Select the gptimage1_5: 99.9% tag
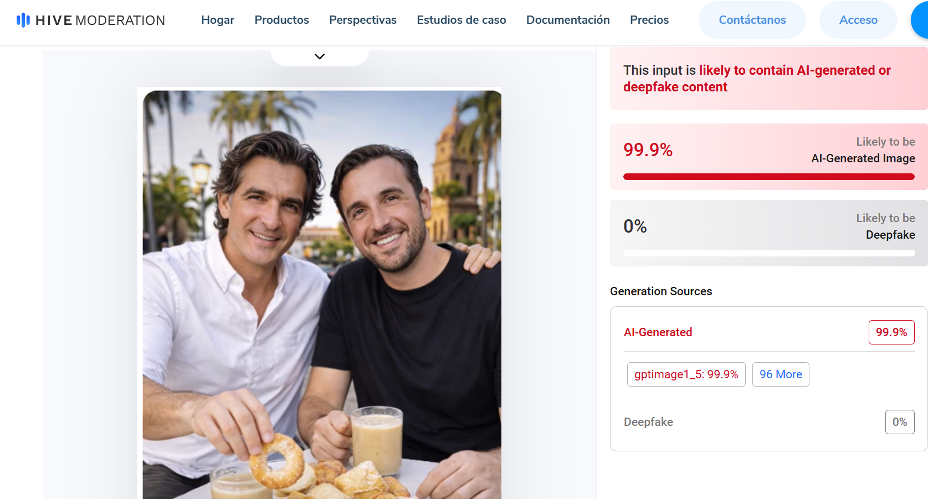 coord(686,374)
